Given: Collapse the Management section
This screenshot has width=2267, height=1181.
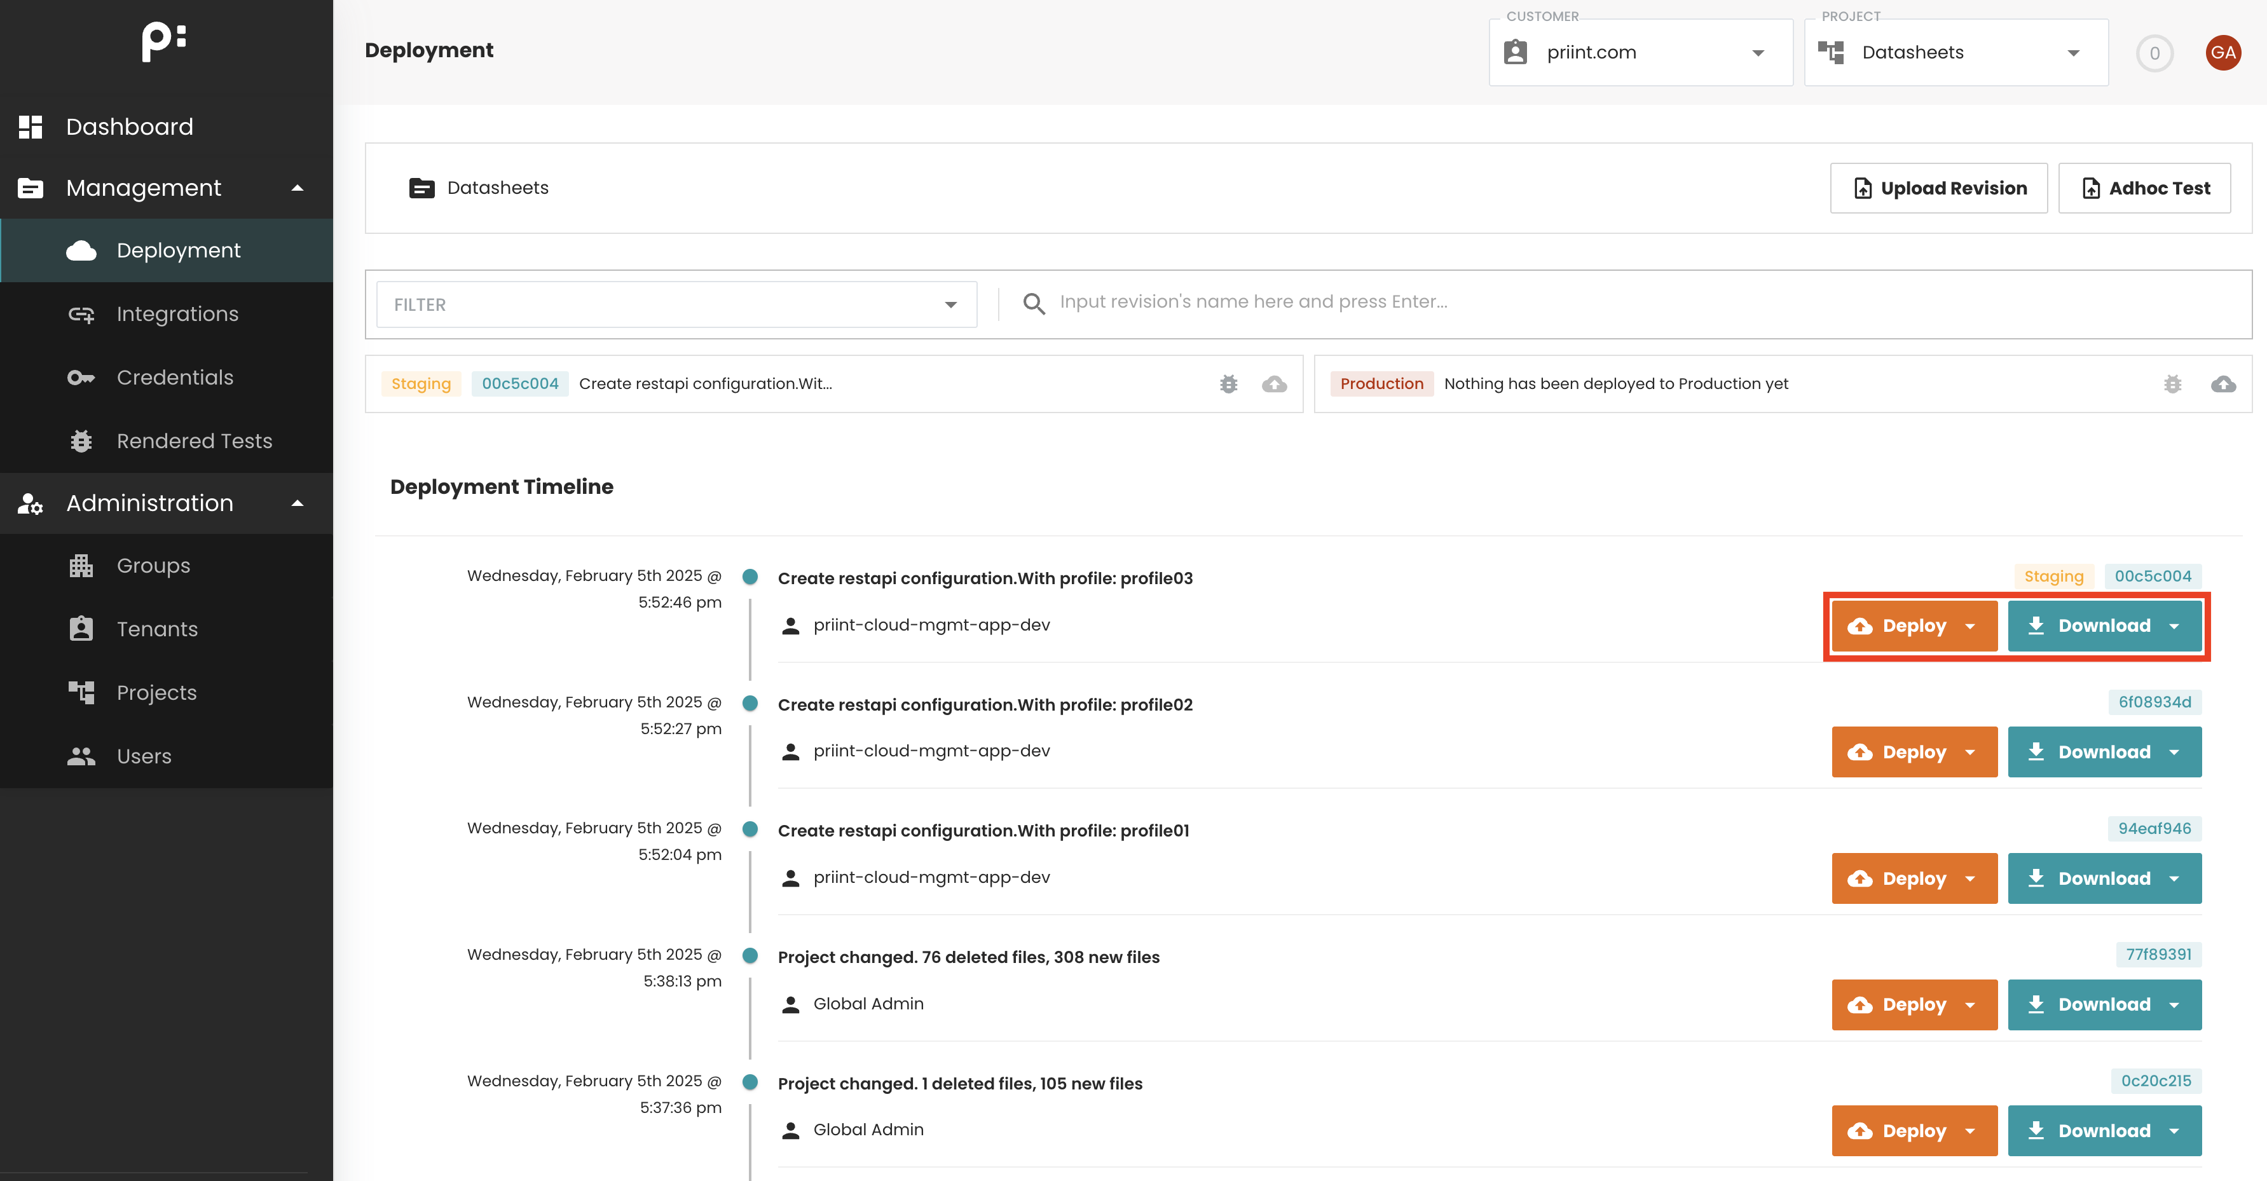Looking at the screenshot, I should 297,188.
